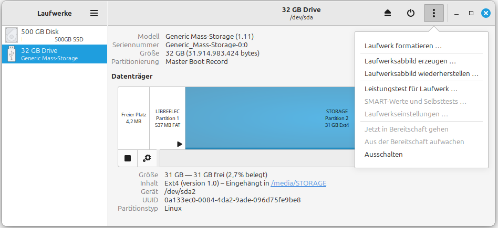Viewport: 498px width, 228px height.
Task: Click Laufwerkseinstellungen … entry
Action: (x=421, y=114)
